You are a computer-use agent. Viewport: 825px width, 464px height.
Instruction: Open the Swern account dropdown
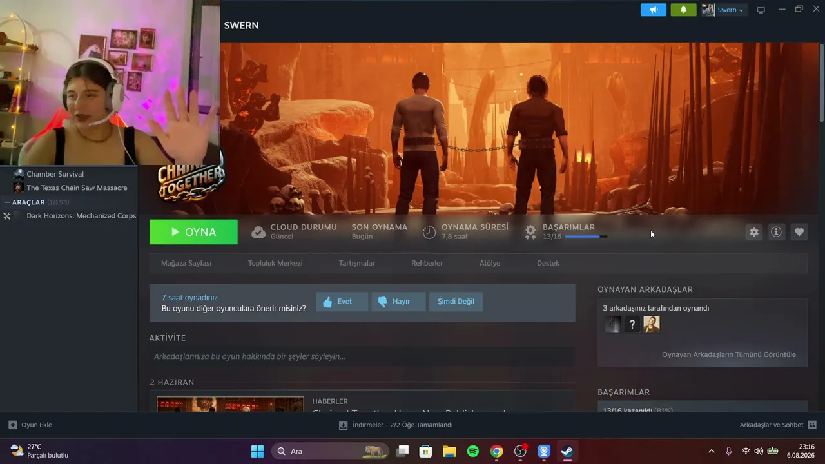730,10
